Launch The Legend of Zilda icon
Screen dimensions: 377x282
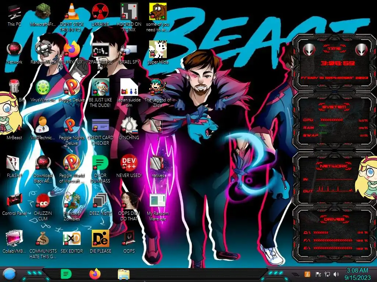click(x=158, y=87)
